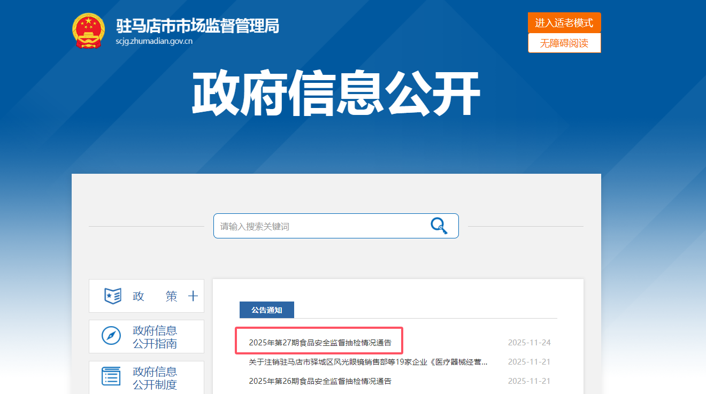Open notice about 注销驻马店市驿城区风光眼镜销售部 licenses

pos(368,362)
